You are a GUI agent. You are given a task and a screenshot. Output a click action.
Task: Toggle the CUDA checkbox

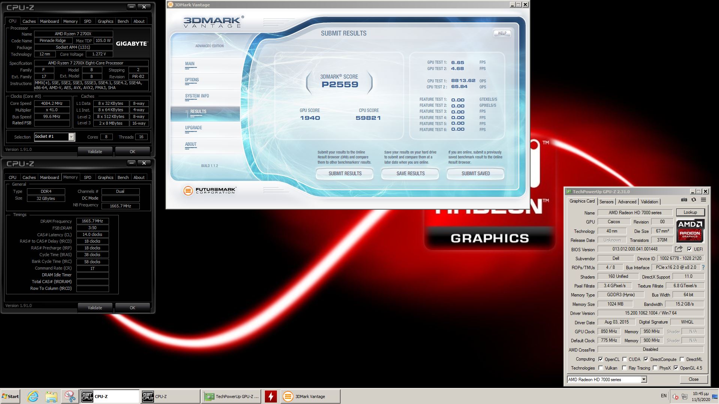click(625, 359)
